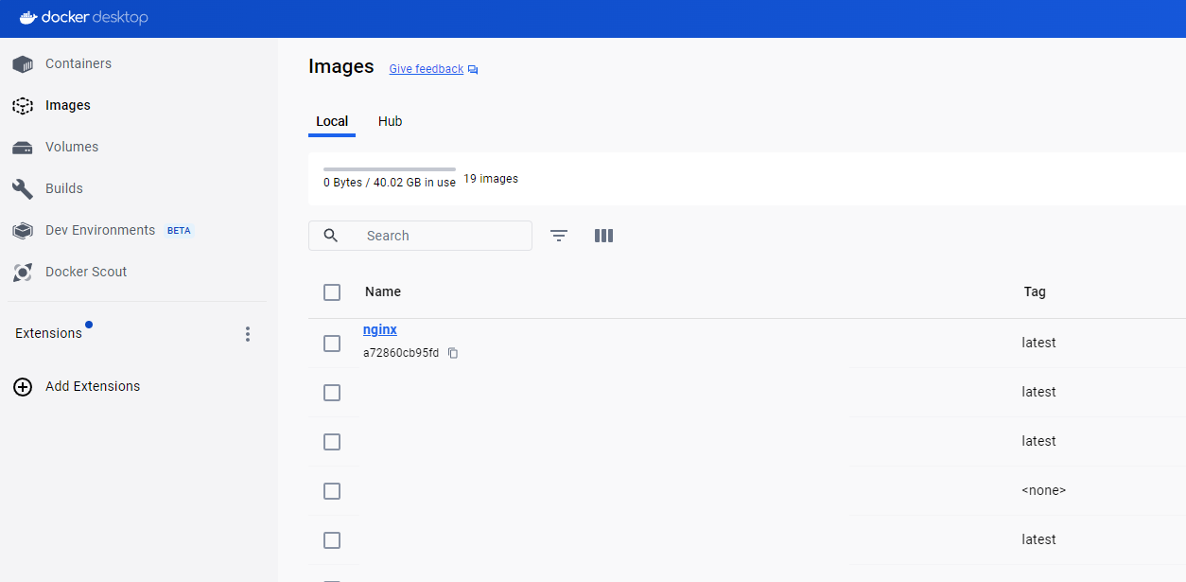The width and height of the screenshot is (1186, 582).
Task: Click the Docker Scout icon
Action: tap(23, 273)
